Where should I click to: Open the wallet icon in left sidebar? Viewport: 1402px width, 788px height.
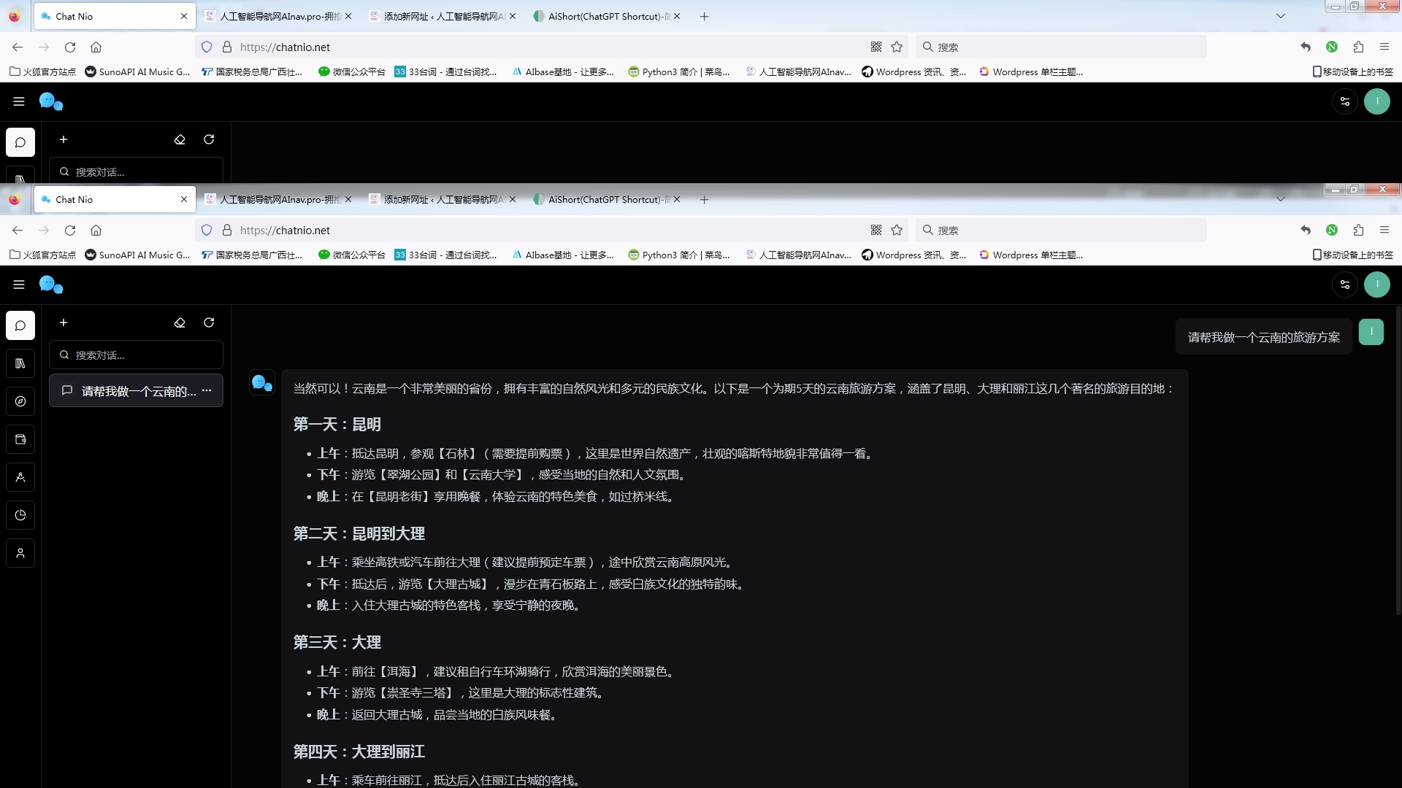(20, 439)
